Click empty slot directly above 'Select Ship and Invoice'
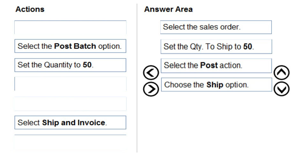This screenshot has width=298, height=158. click(70, 104)
